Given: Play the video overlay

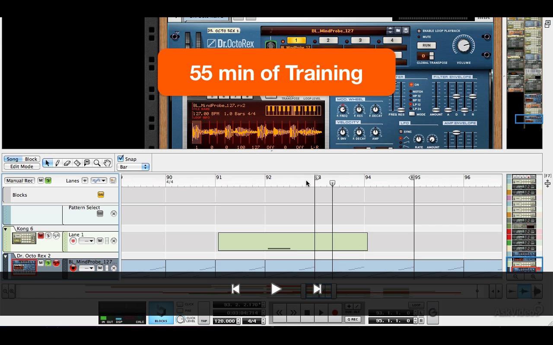Looking at the screenshot, I should (x=276, y=289).
